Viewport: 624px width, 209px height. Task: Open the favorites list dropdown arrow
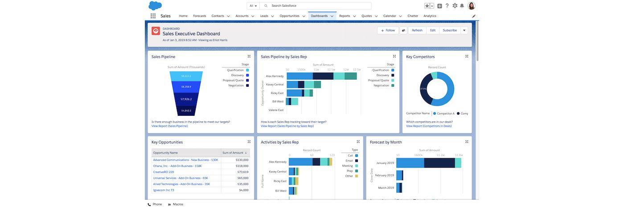tap(432, 6)
